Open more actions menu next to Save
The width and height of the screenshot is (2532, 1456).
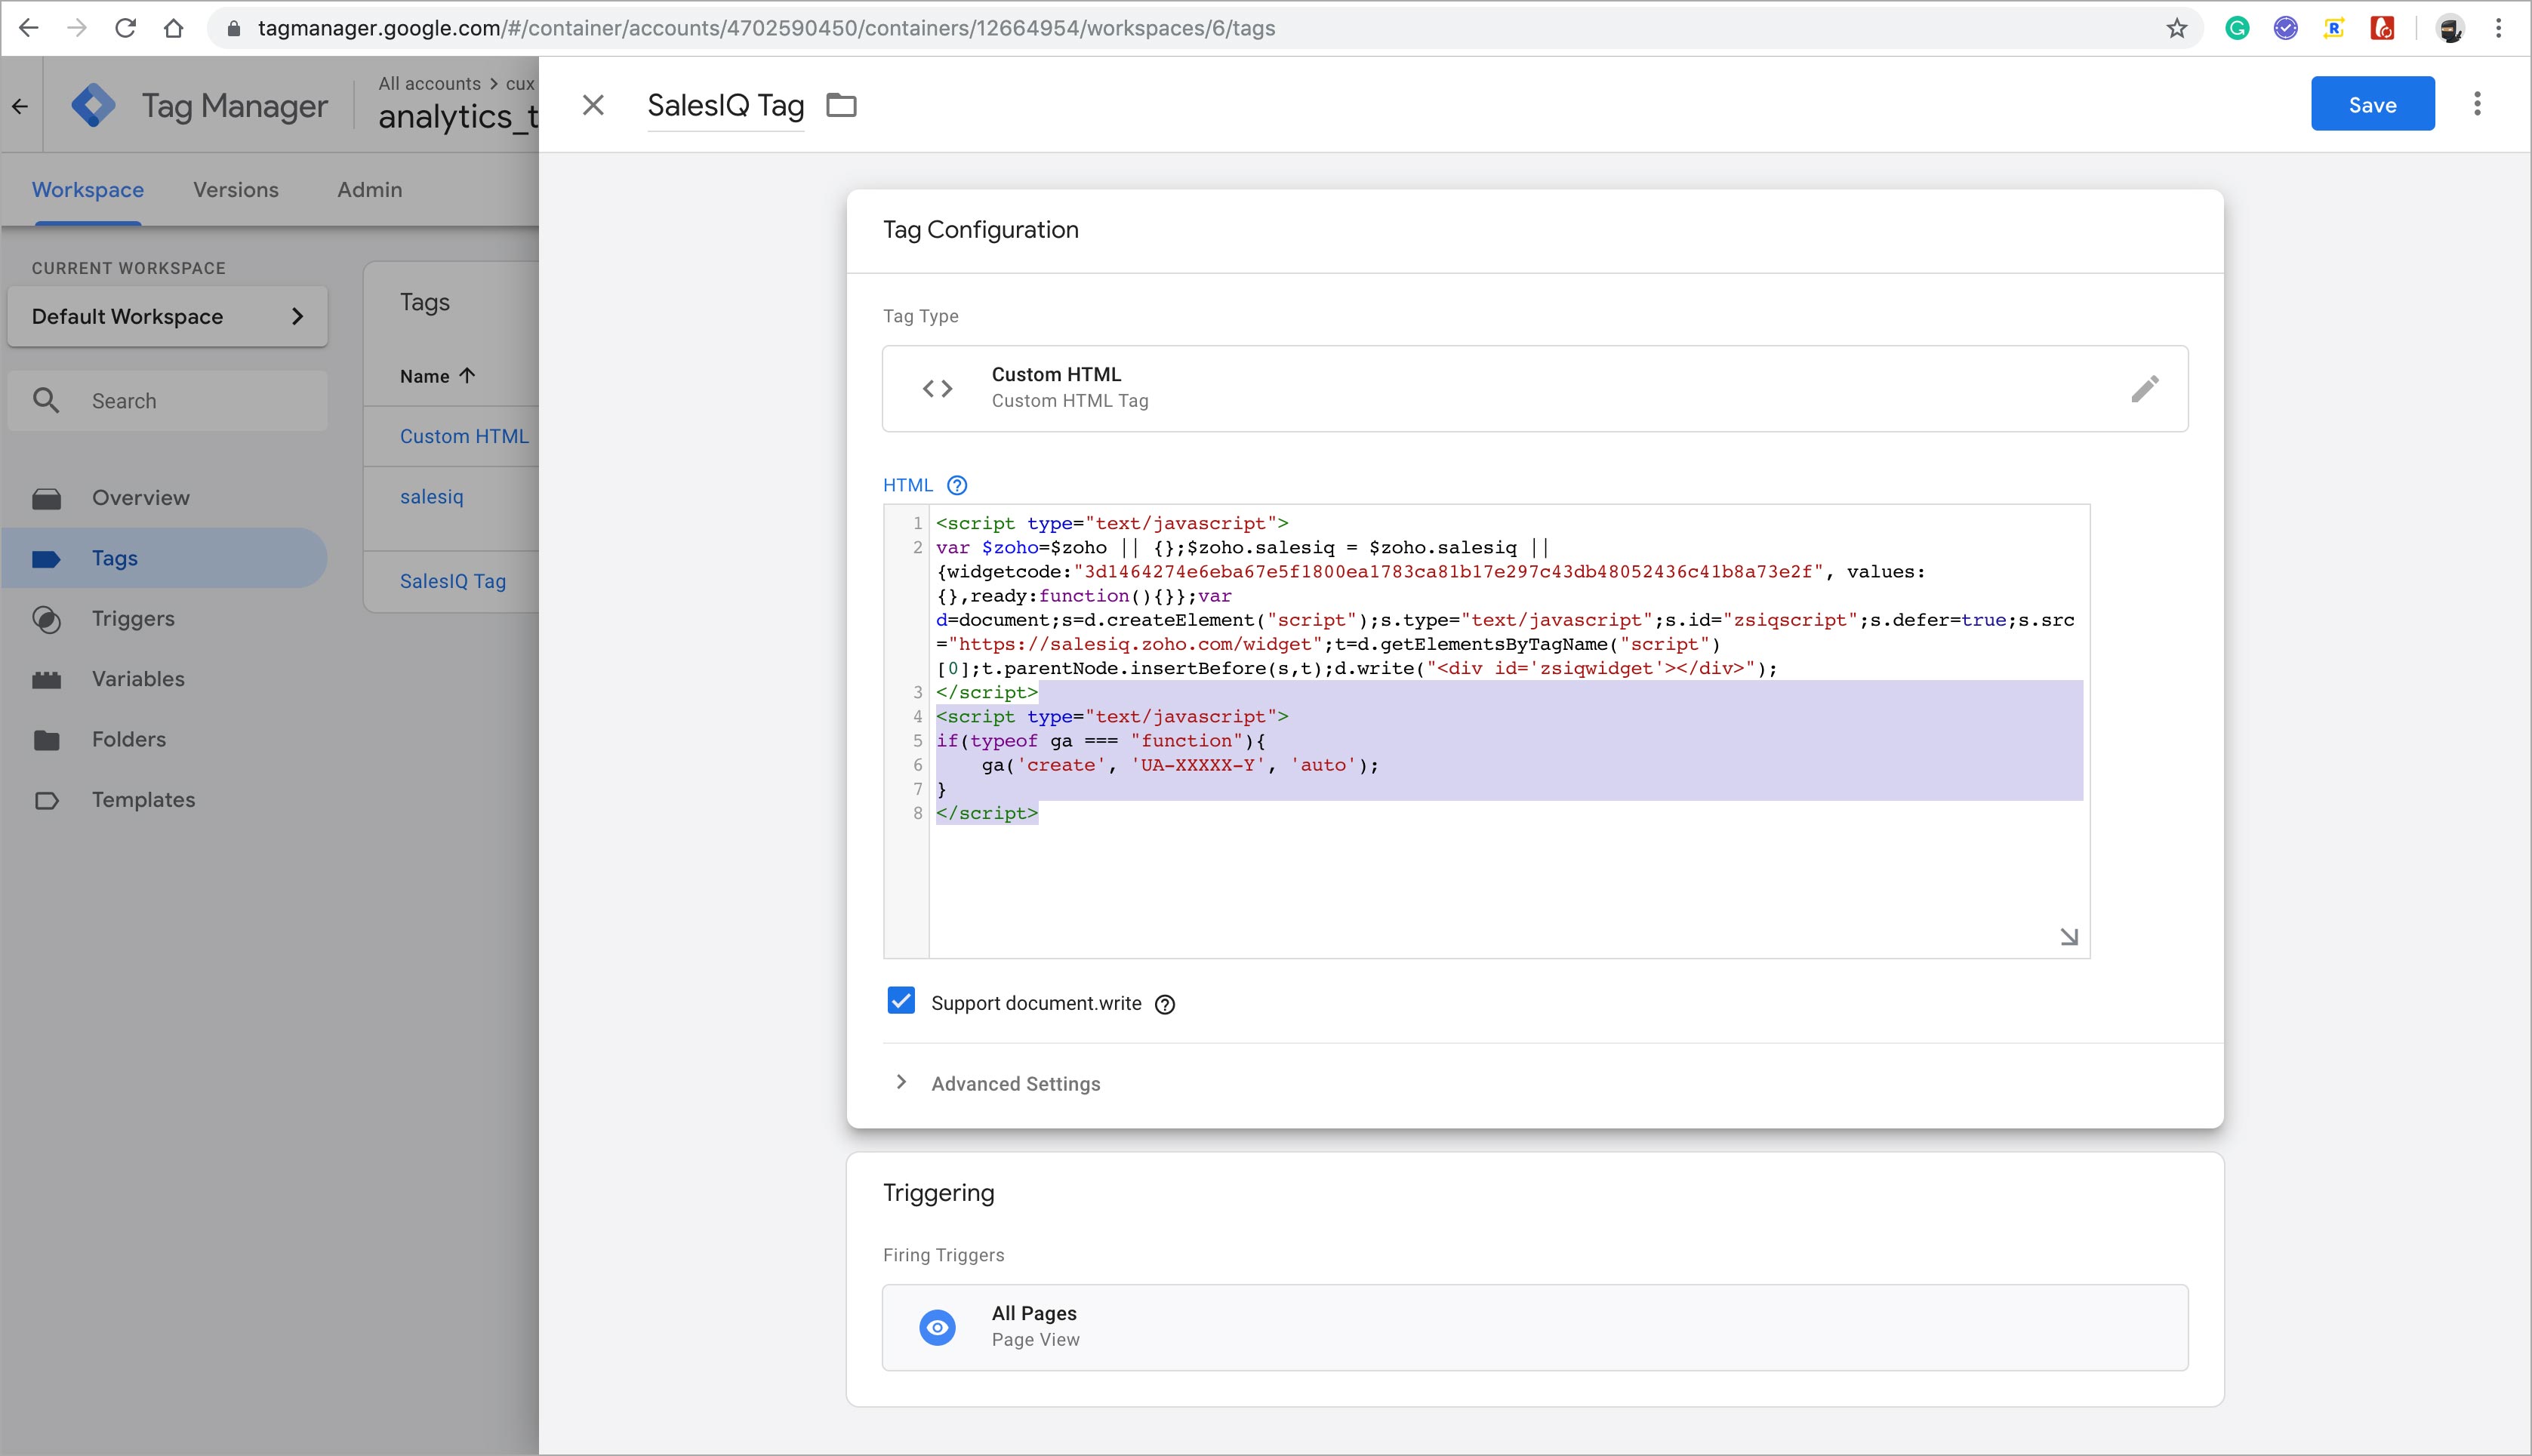[x=2477, y=104]
